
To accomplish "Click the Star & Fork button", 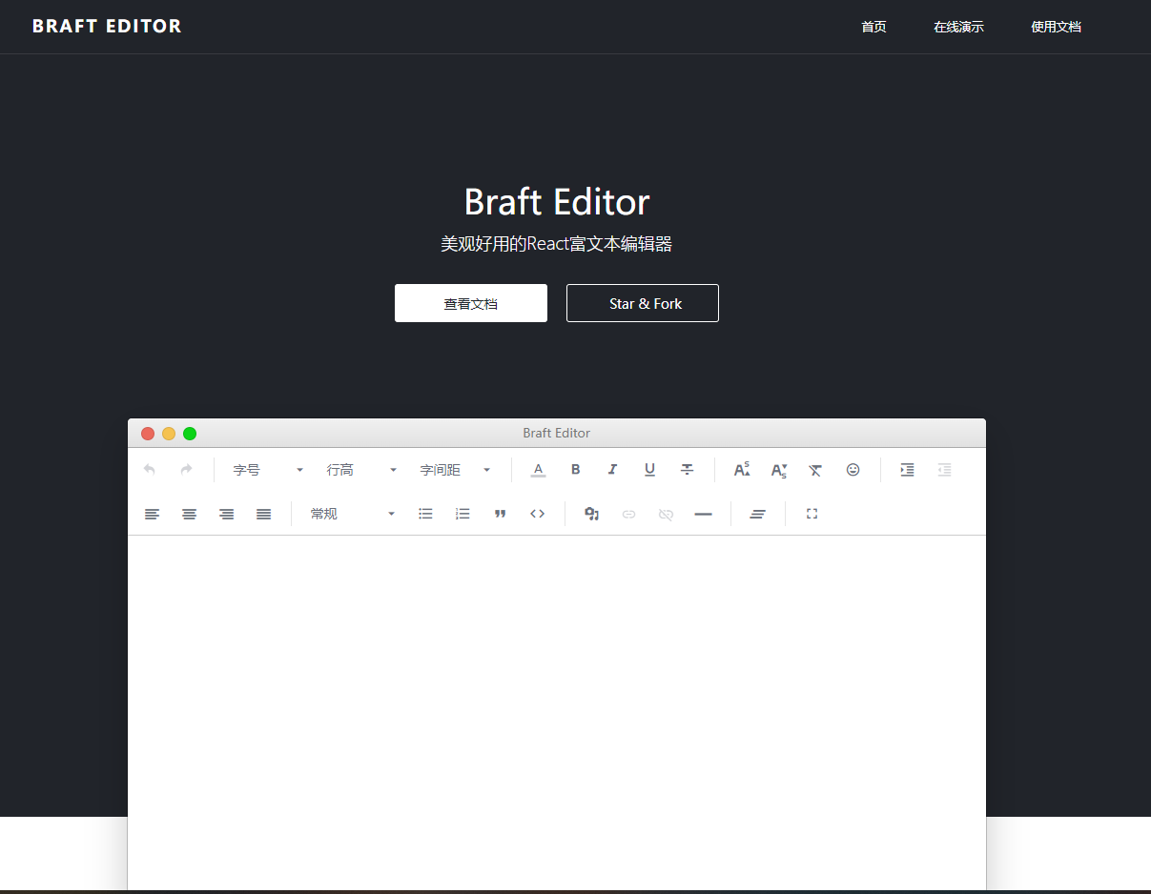I will pos(643,303).
